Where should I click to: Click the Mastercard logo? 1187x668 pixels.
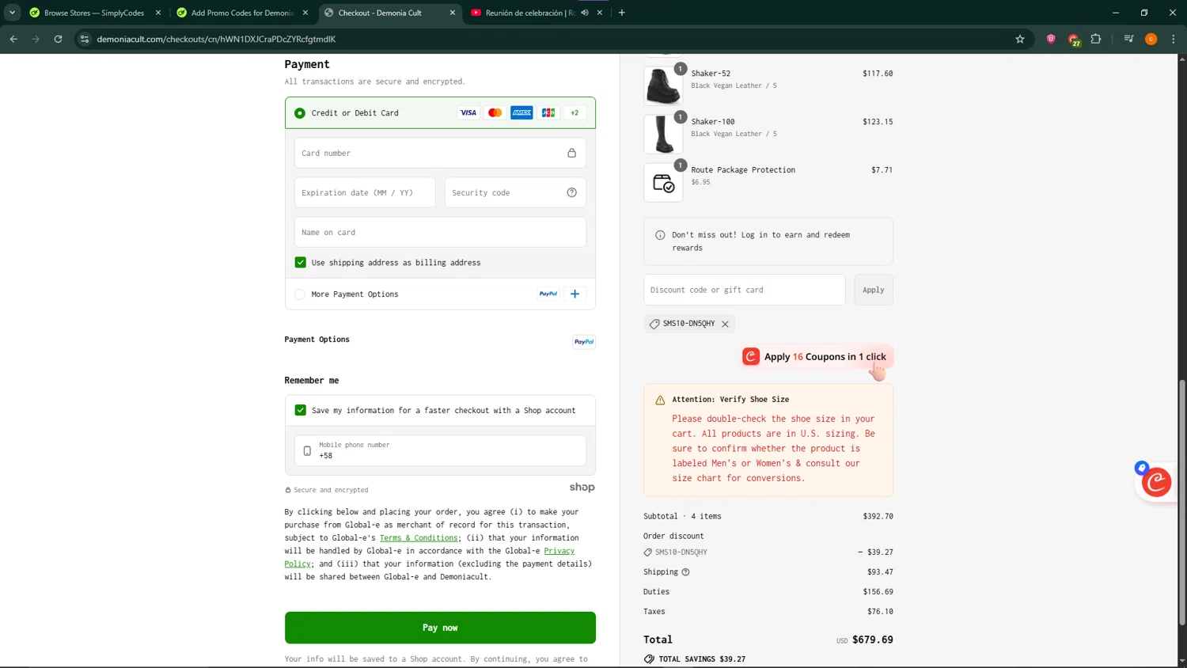[495, 112]
